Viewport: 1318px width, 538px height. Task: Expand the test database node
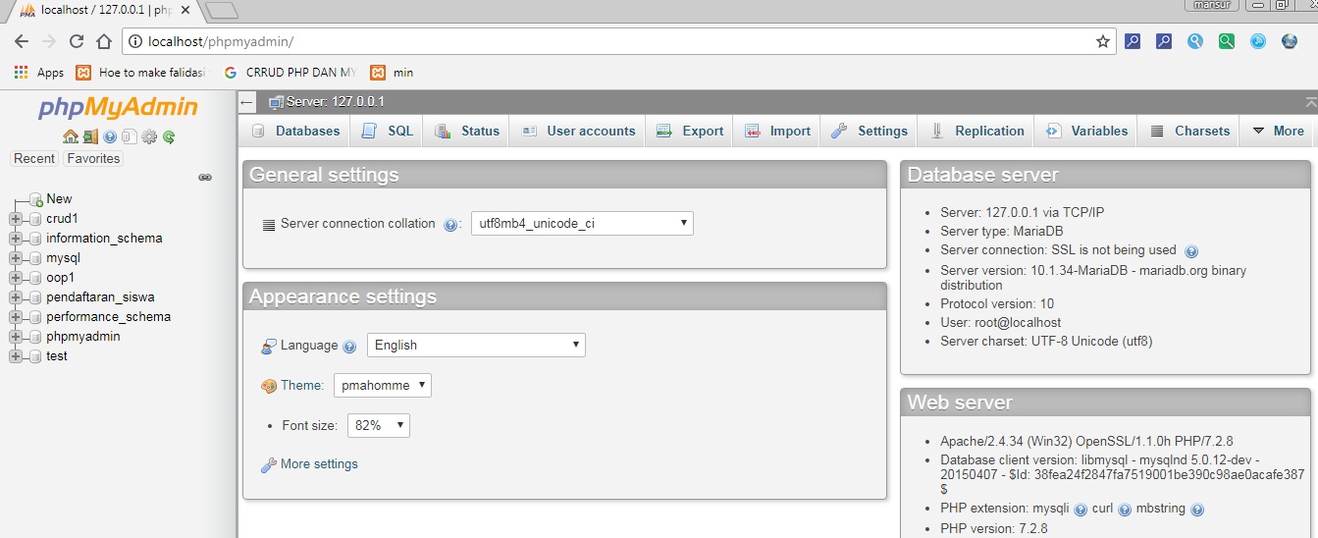(16, 356)
